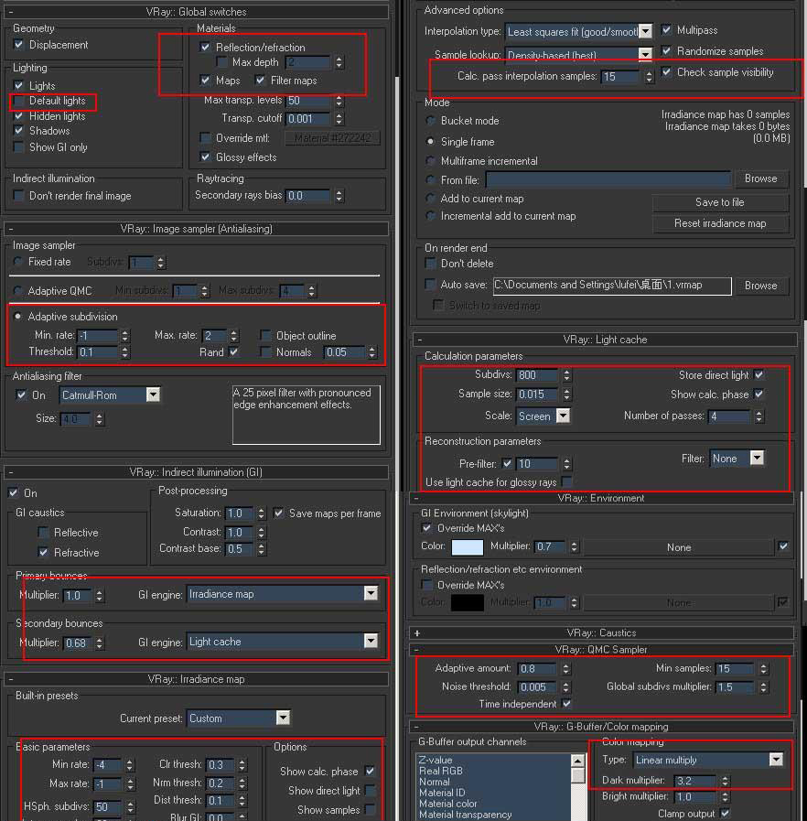Toggle Filter maps checkbox
The image size is (807, 821).
point(260,81)
